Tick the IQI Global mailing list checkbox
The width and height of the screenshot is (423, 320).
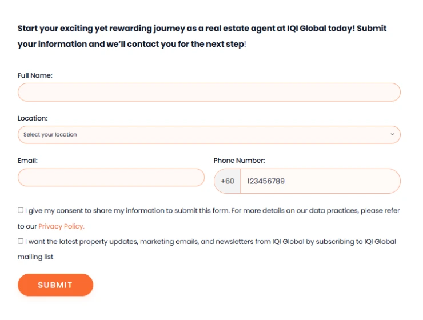point(21,241)
